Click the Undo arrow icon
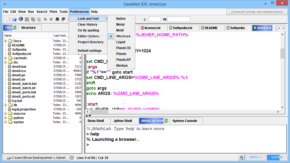The height and width of the screenshot is (163, 290). pos(45,19)
